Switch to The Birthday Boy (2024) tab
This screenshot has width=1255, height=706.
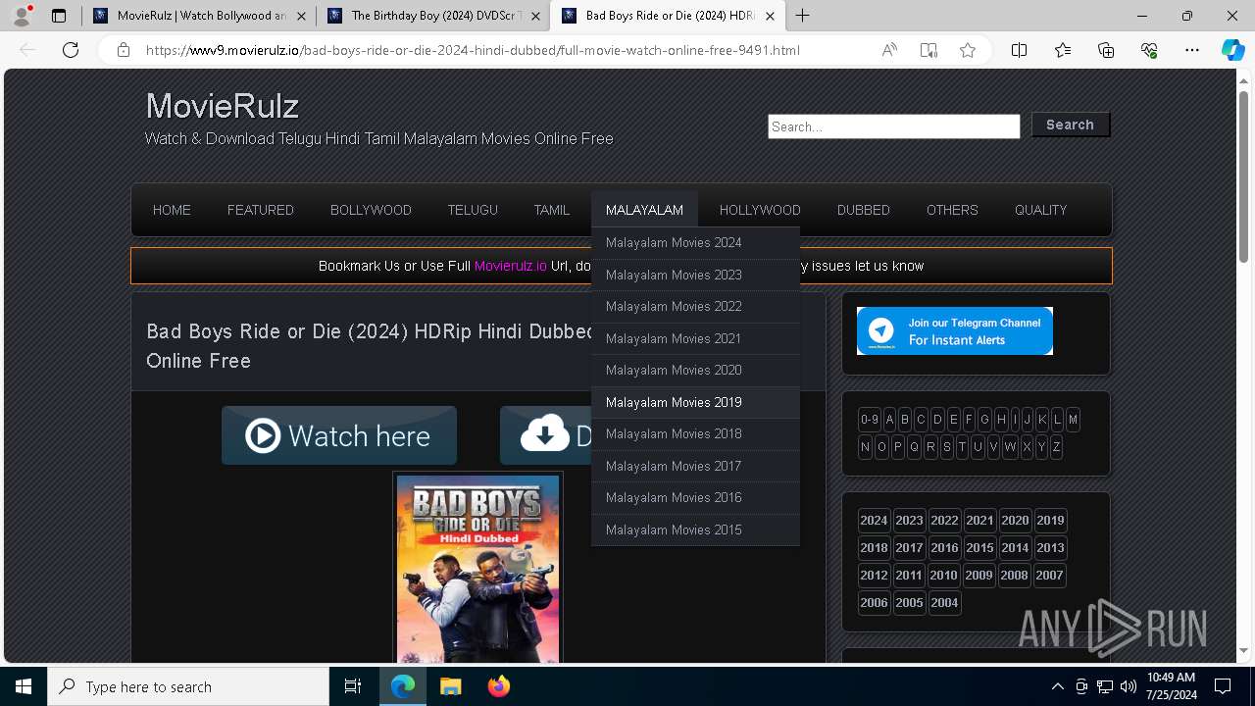tap(434, 16)
